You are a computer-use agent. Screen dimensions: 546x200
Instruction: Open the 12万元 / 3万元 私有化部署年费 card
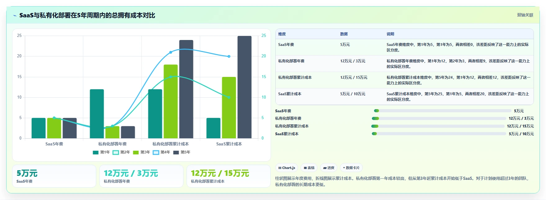(141, 176)
